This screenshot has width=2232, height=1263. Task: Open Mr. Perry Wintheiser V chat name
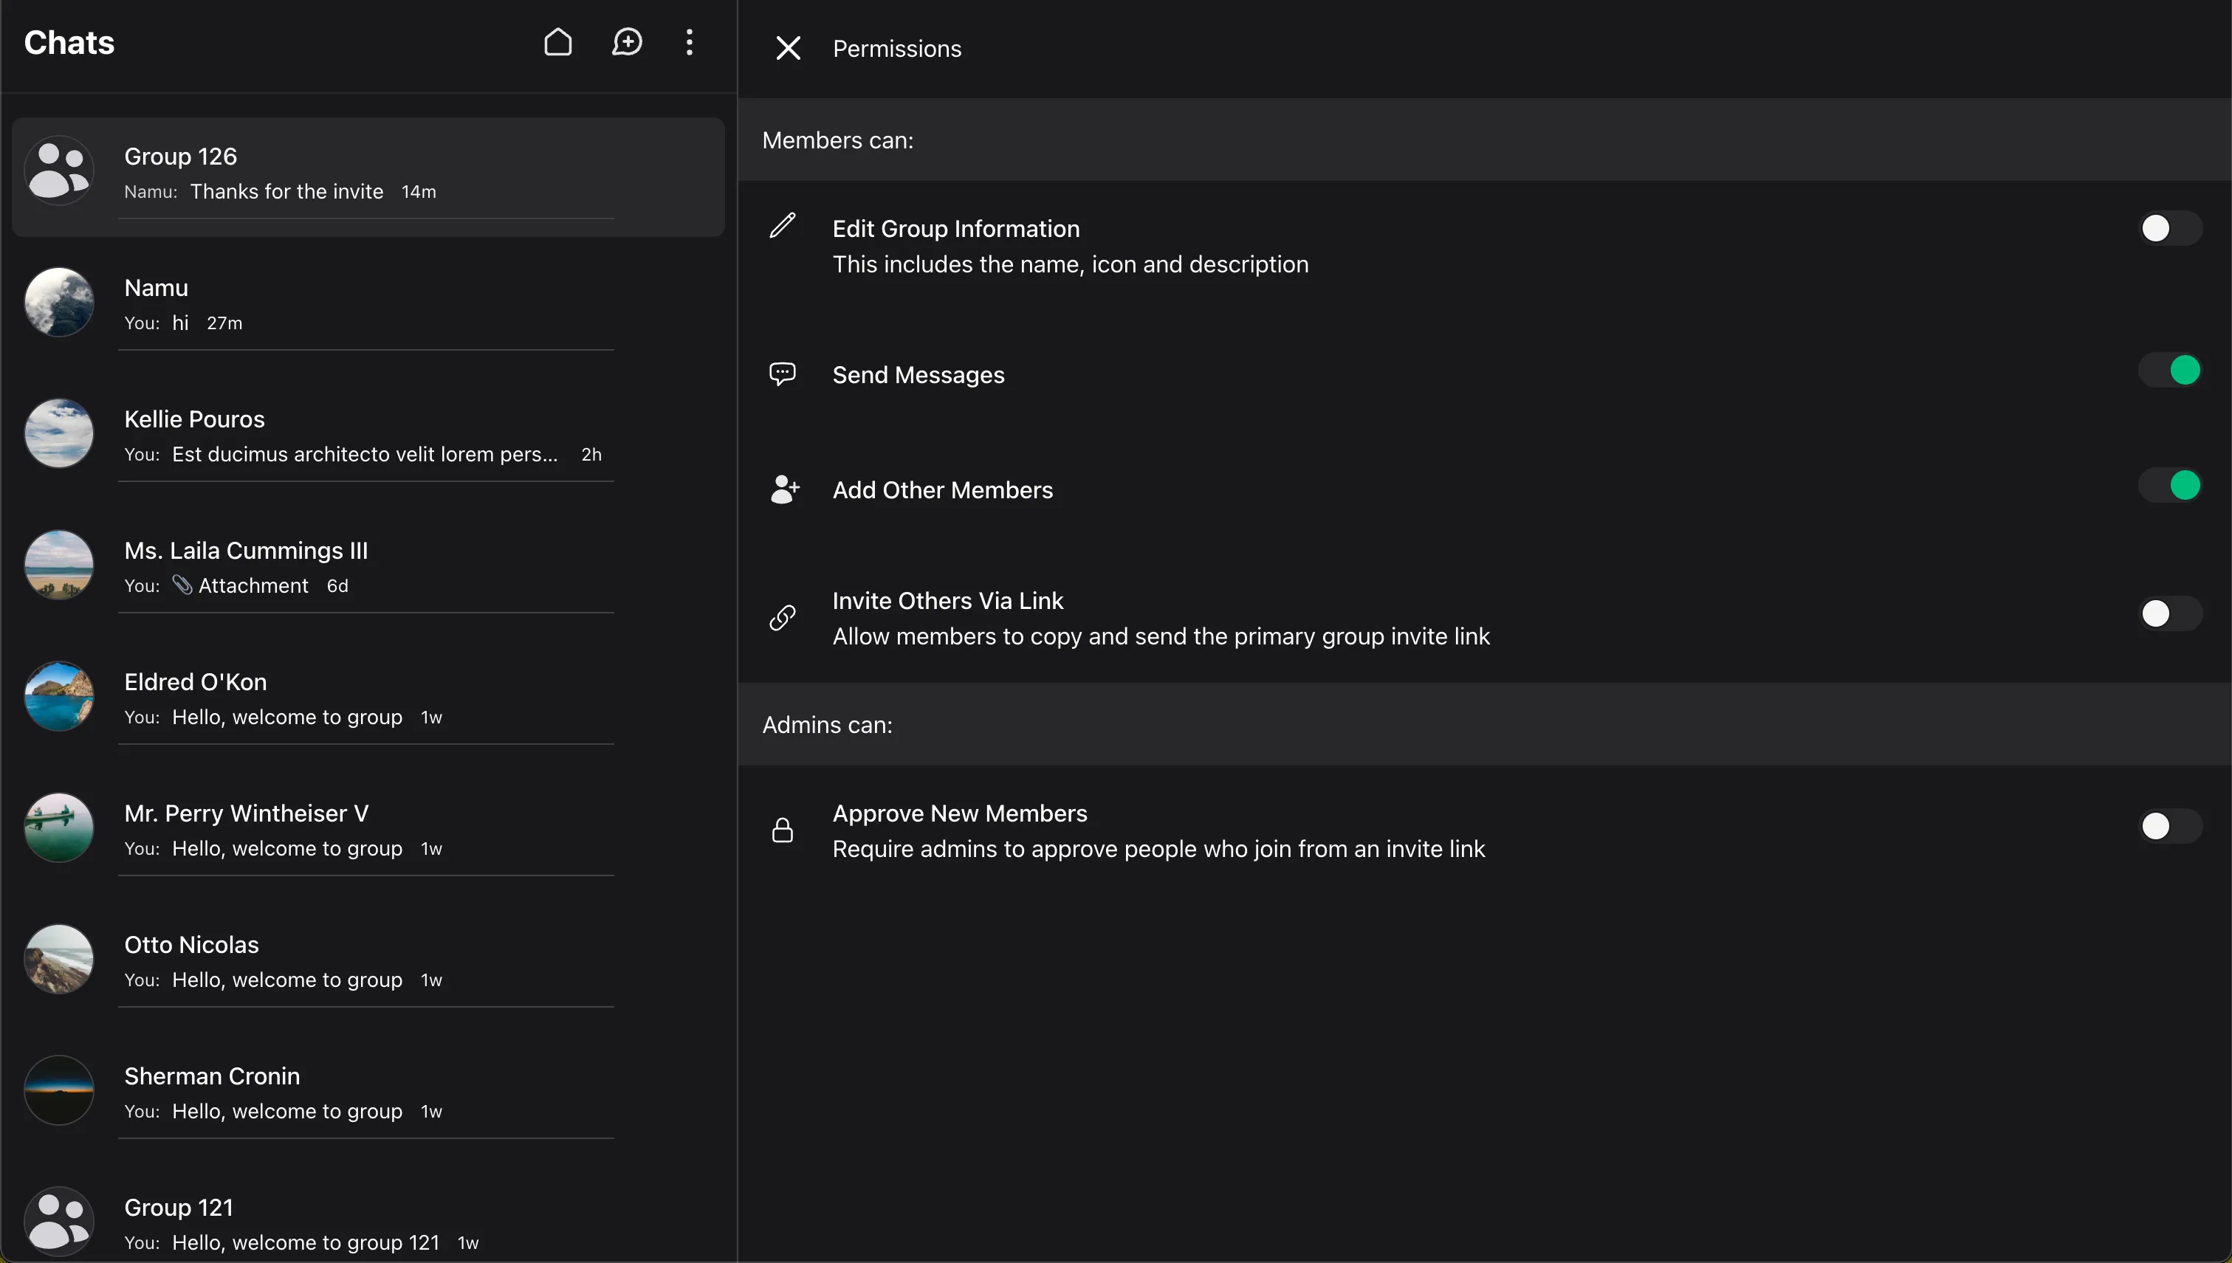[x=247, y=813]
